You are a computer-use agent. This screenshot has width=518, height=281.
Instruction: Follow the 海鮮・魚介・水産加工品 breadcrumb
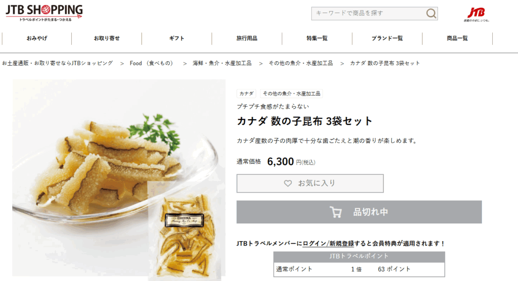(222, 63)
